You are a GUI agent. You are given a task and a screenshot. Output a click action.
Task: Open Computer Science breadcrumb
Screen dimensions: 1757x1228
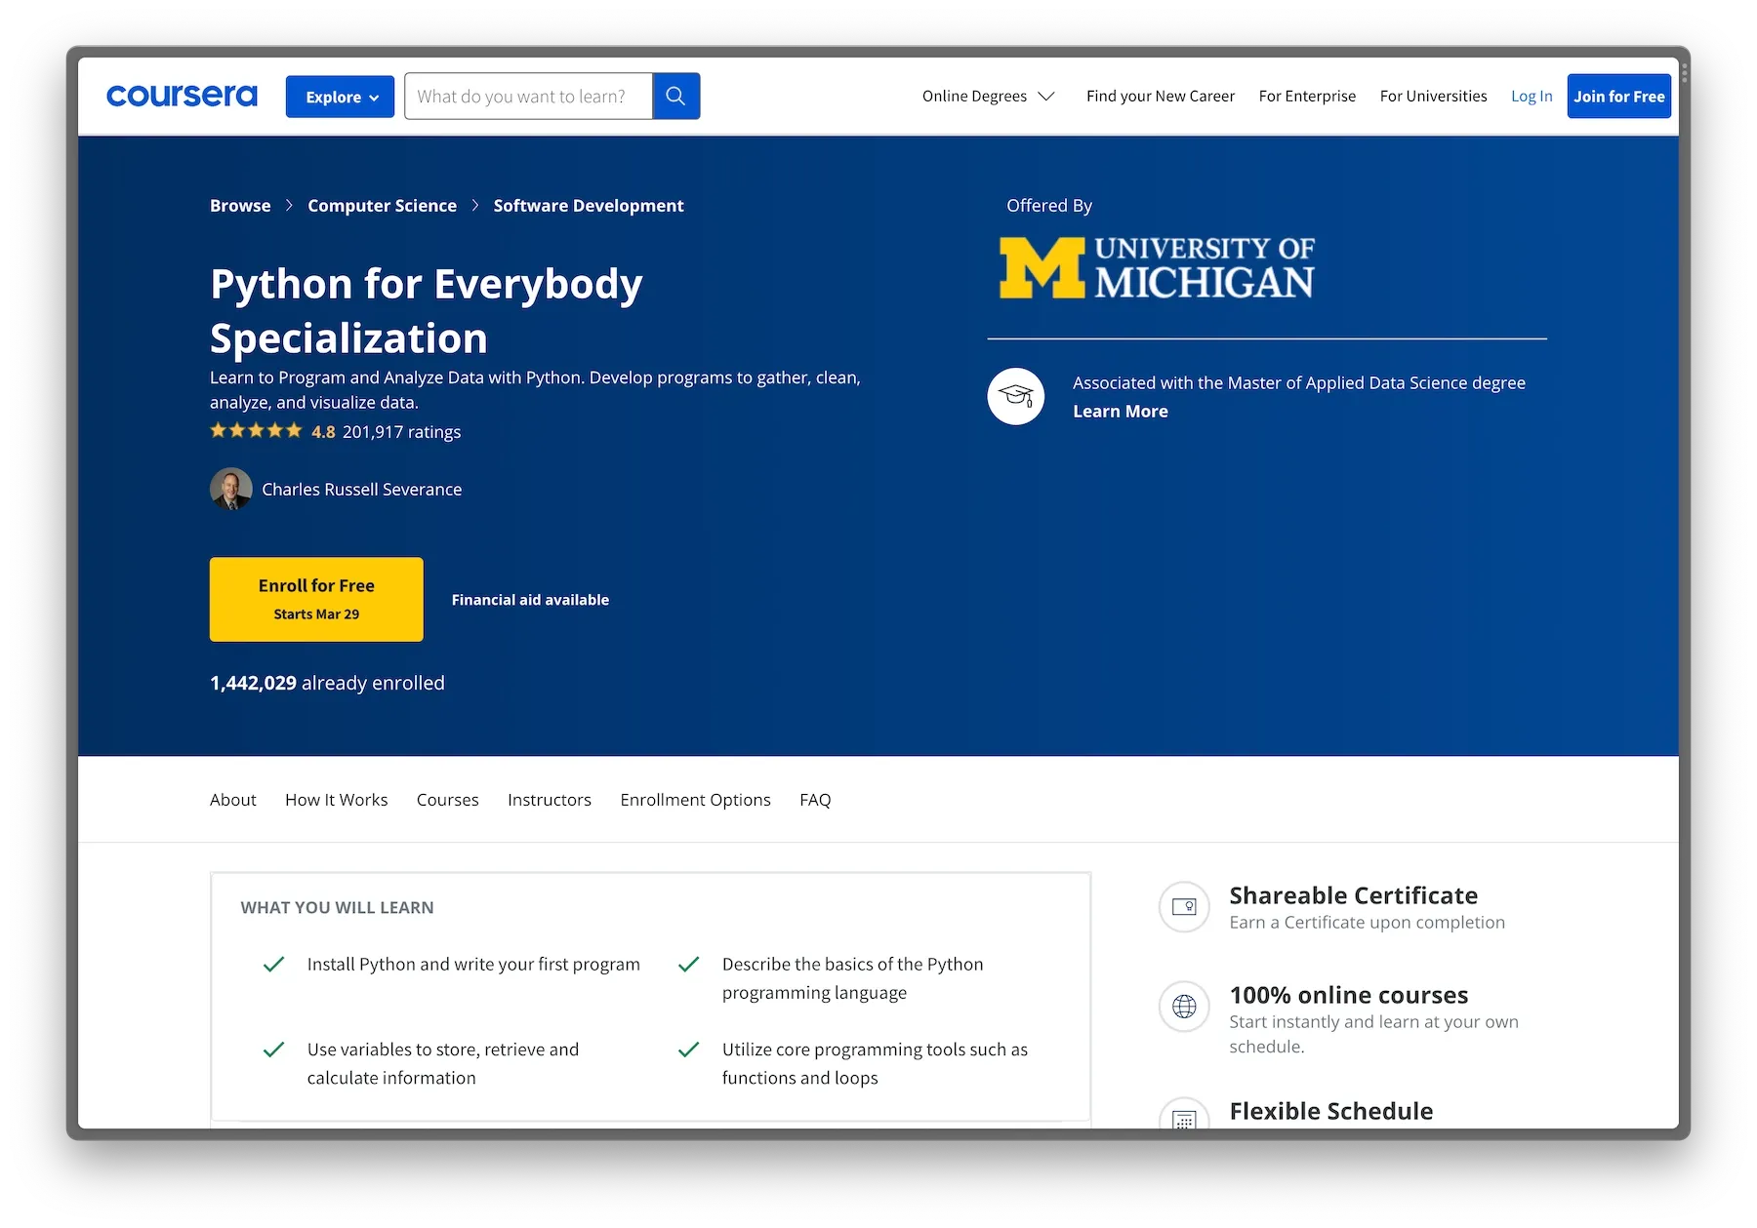[382, 206]
